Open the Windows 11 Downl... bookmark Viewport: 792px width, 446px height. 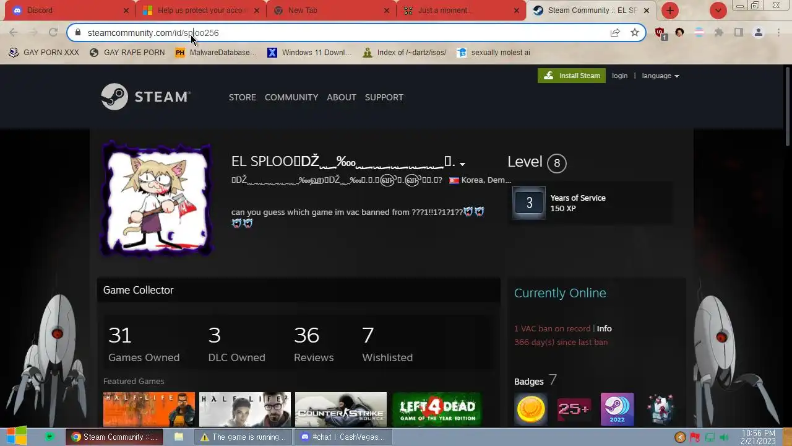tap(309, 53)
